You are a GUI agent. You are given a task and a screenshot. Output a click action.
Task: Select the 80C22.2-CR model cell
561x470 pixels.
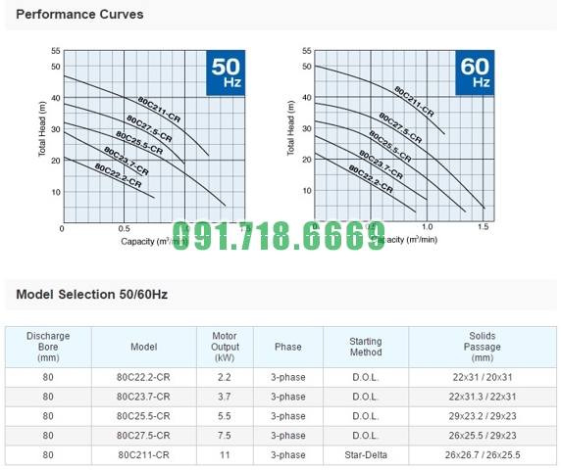143,377
